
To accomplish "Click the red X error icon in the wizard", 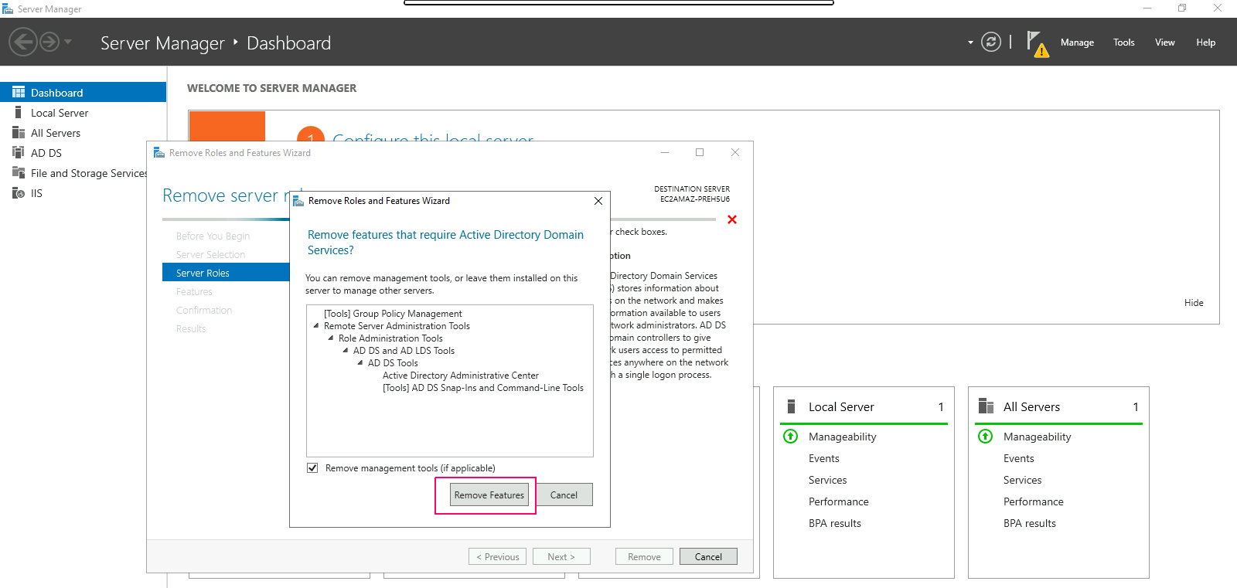I will pos(732,220).
